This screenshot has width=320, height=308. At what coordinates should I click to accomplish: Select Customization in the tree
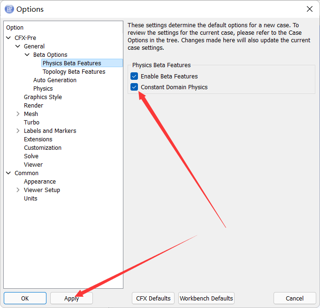click(42, 148)
